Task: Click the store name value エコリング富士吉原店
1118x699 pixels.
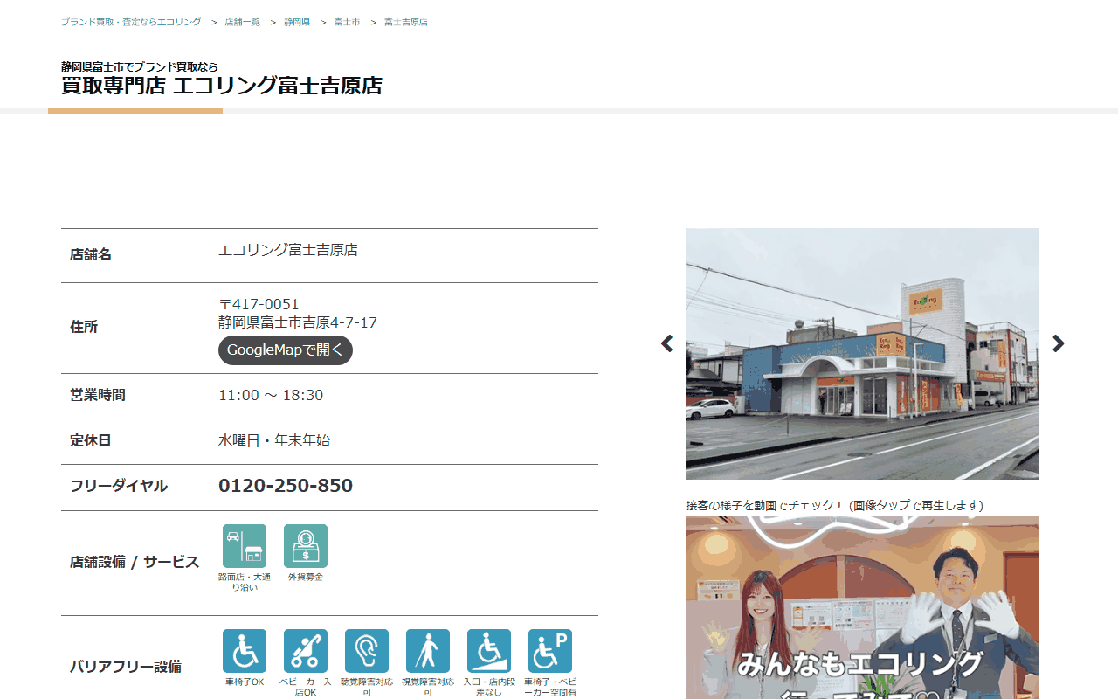Action: pos(288,250)
